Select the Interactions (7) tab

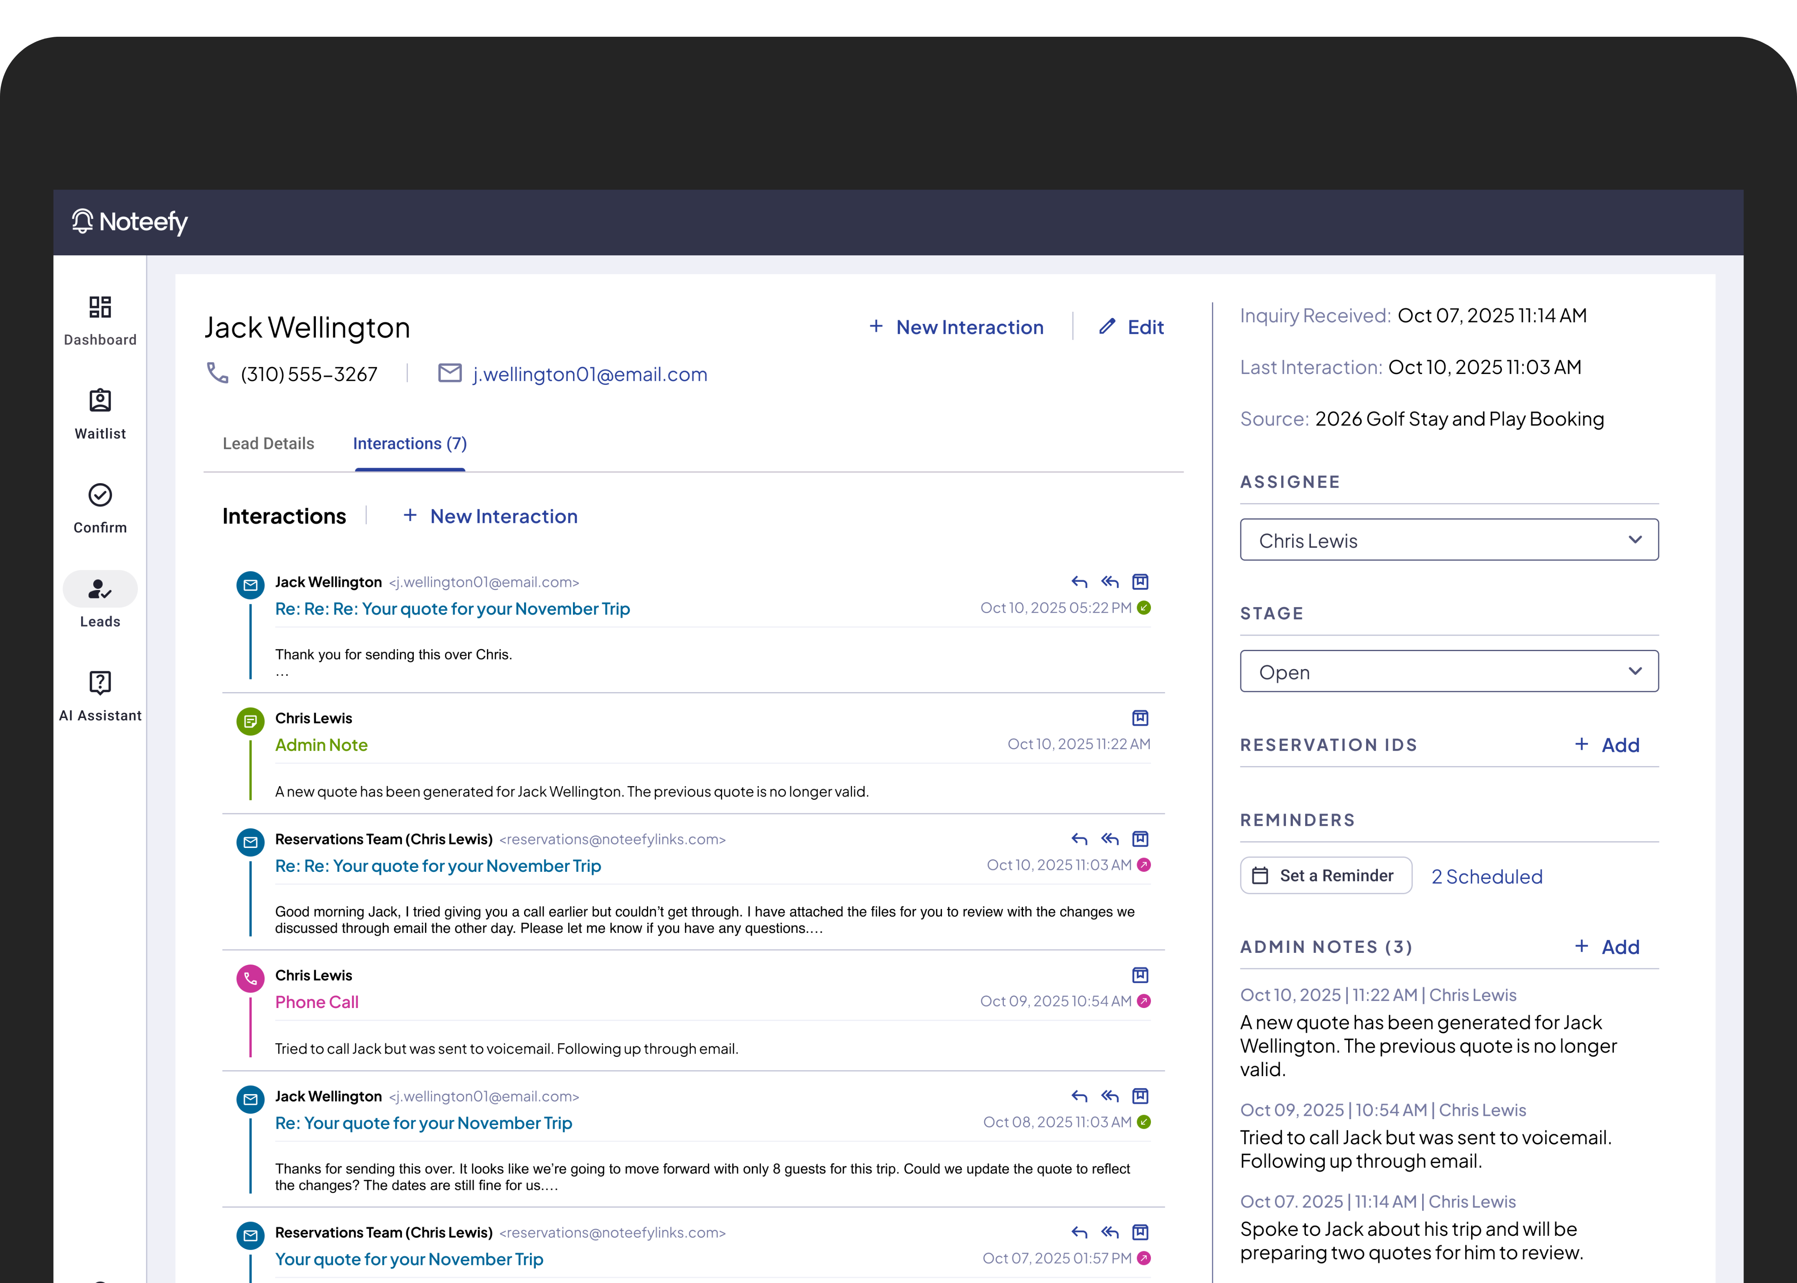410,444
